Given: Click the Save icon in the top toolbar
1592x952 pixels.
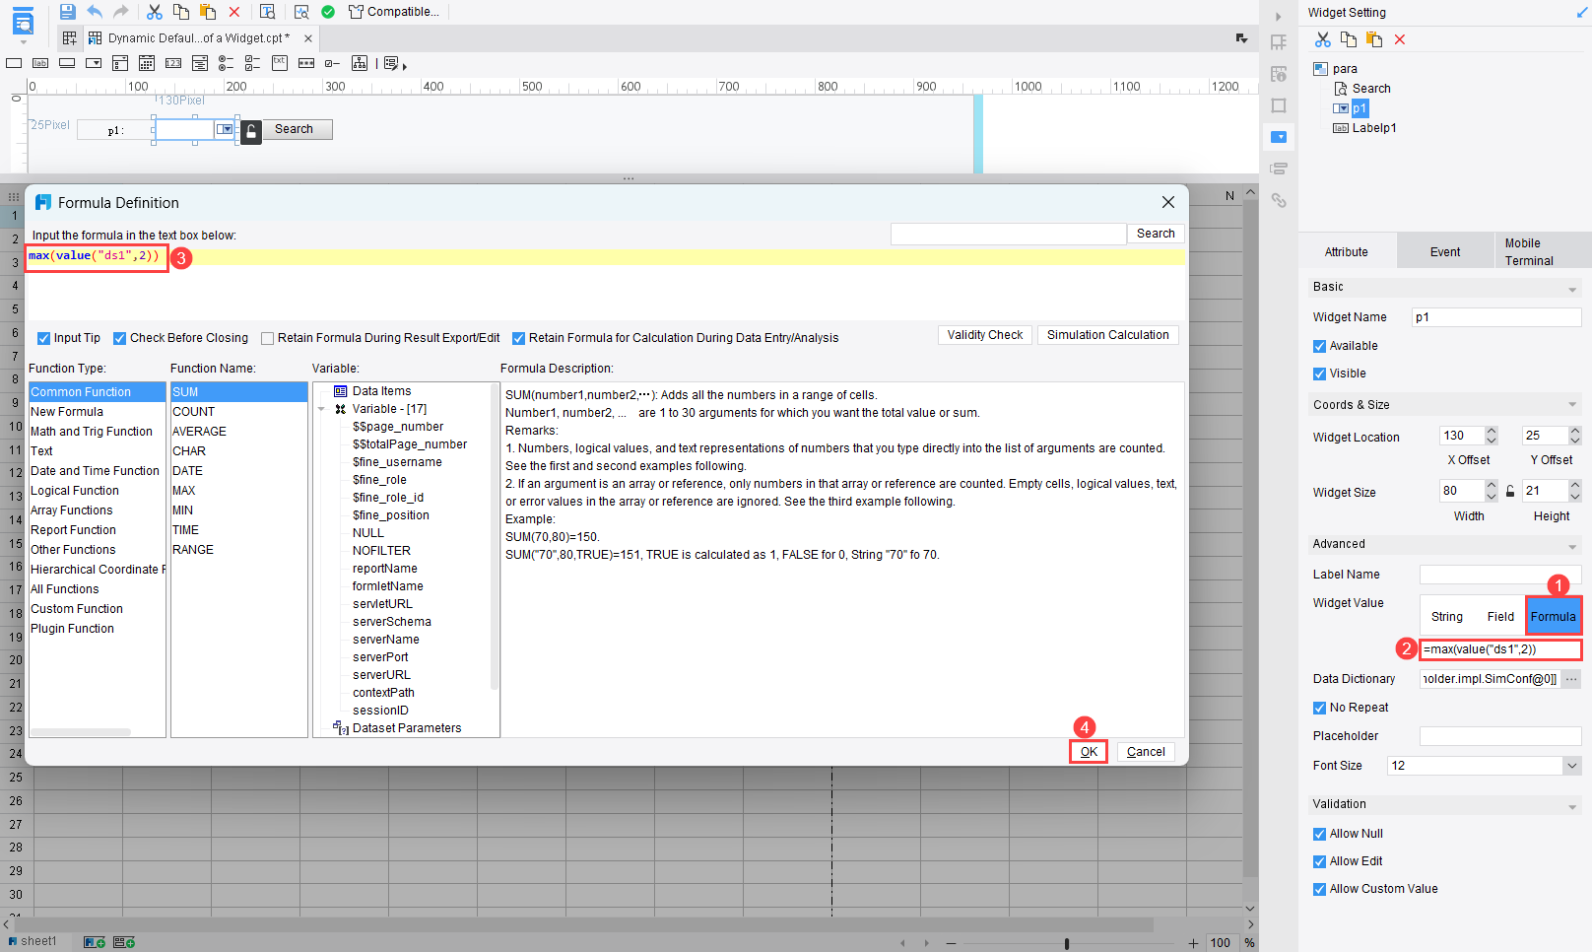Looking at the screenshot, I should click(67, 12).
